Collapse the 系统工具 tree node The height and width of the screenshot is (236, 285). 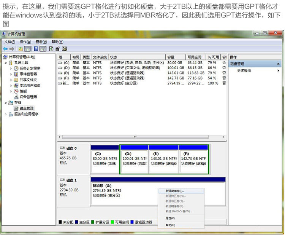[x=6, y=63]
